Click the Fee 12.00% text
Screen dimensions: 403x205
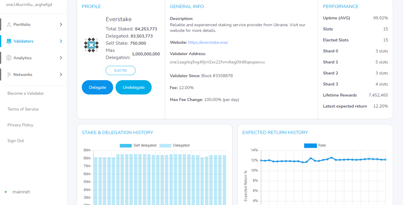tap(182, 88)
